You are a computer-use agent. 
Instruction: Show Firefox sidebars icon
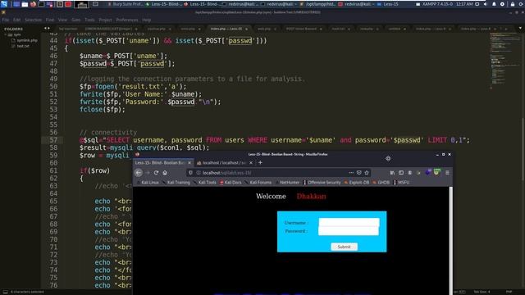click(401, 173)
